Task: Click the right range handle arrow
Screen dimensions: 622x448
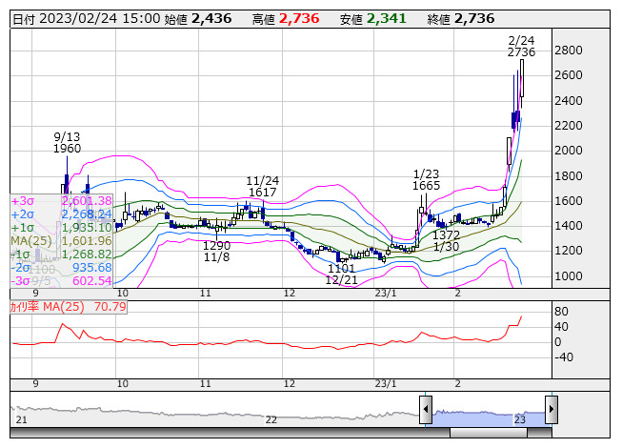Action: point(552,409)
